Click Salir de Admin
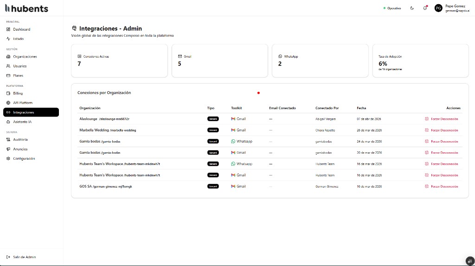Viewport: 475px width, 266px height. tap(24, 257)
